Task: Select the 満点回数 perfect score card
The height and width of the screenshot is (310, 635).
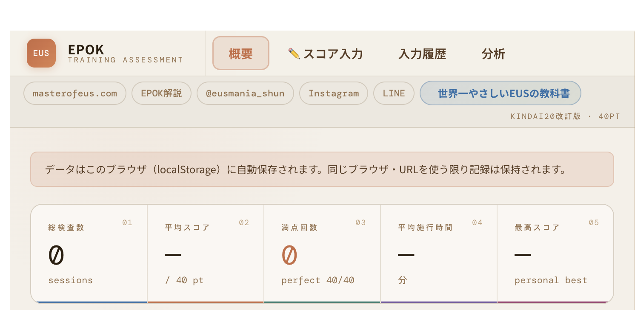Action: click(322, 254)
